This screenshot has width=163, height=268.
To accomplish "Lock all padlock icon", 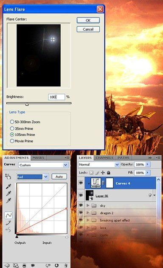I will 108,173.
